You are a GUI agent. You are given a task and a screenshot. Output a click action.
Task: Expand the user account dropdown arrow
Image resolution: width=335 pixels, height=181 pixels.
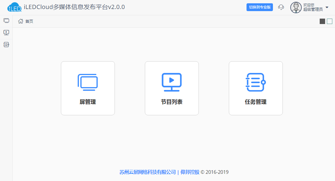coord(327,7)
